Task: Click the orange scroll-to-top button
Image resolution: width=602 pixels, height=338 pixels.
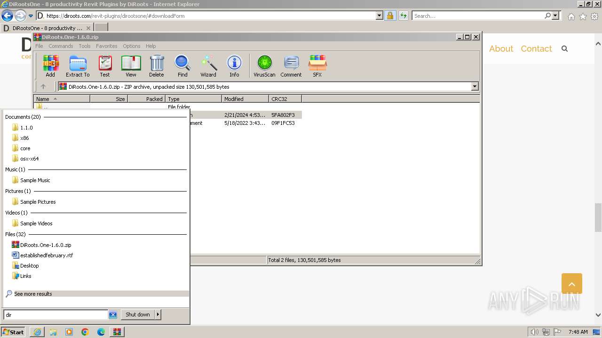Action: [x=572, y=284]
